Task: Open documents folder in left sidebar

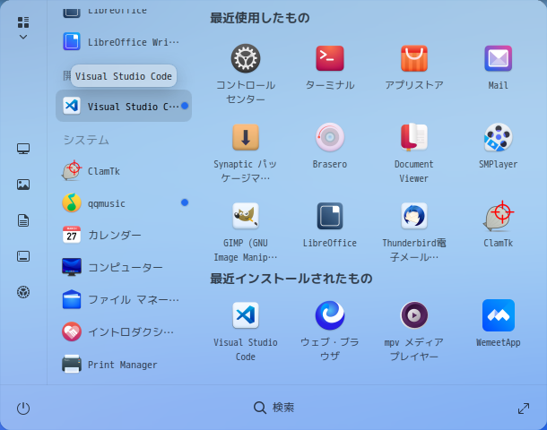Action: click(x=23, y=220)
